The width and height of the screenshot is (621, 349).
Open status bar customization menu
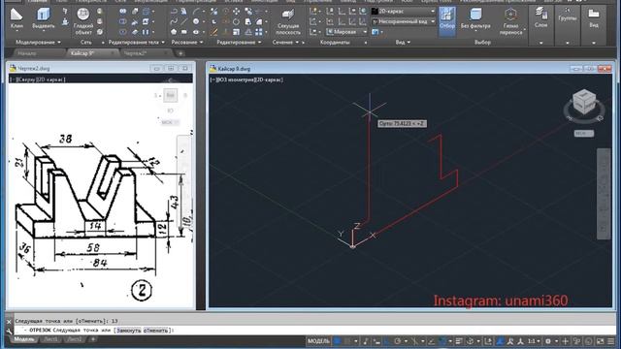coord(611,340)
